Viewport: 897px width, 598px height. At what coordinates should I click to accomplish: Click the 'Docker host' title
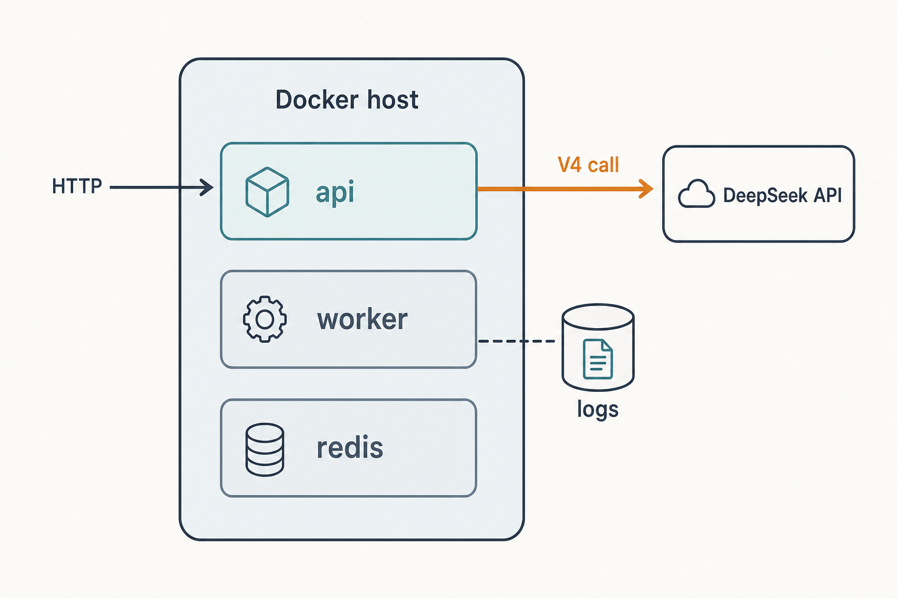pyautogui.click(x=347, y=99)
